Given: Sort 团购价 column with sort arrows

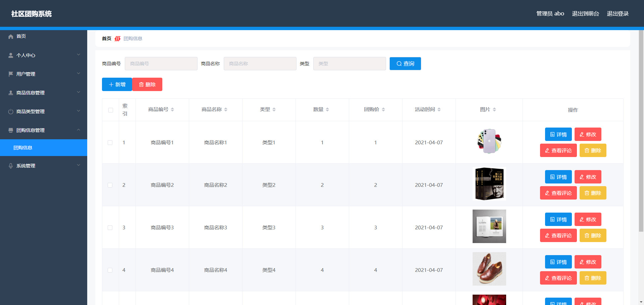Looking at the screenshot, I should coord(383,109).
